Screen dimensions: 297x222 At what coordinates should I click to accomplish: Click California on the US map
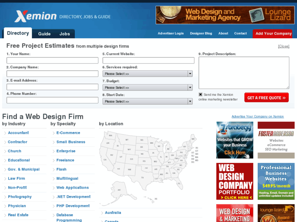[x=105, y=160]
